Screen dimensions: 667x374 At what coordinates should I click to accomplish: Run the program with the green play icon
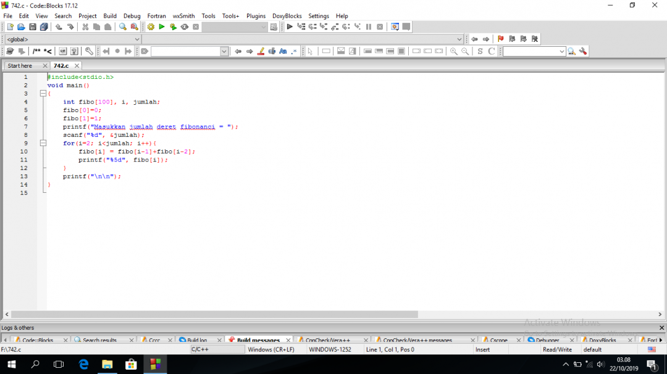click(x=162, y=26)
